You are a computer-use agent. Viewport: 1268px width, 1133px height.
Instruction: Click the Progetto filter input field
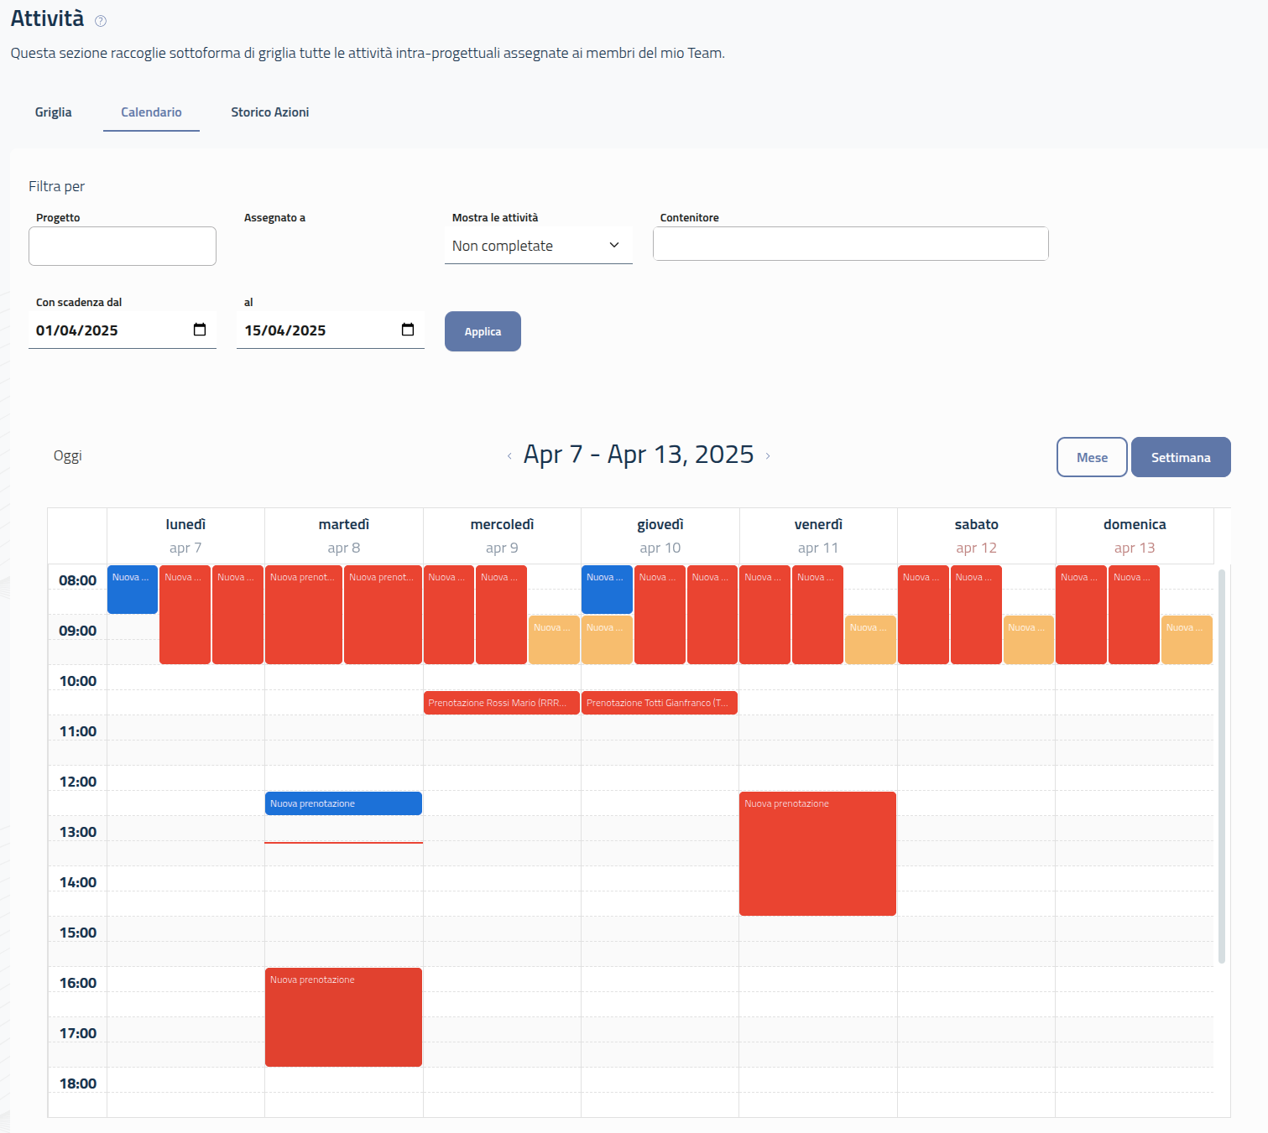[x=123, y=246]
